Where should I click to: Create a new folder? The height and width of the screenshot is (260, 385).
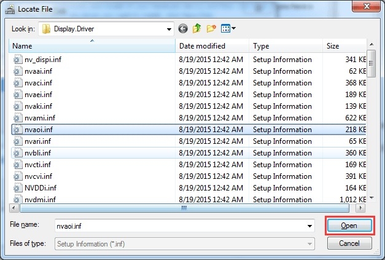click(211, 28)
